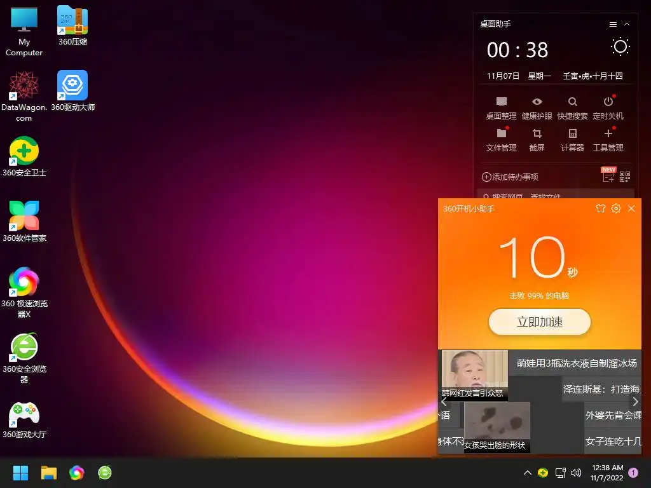
Task: Open desktop assistant hamburger menu
Action: (x=613, y=25)
